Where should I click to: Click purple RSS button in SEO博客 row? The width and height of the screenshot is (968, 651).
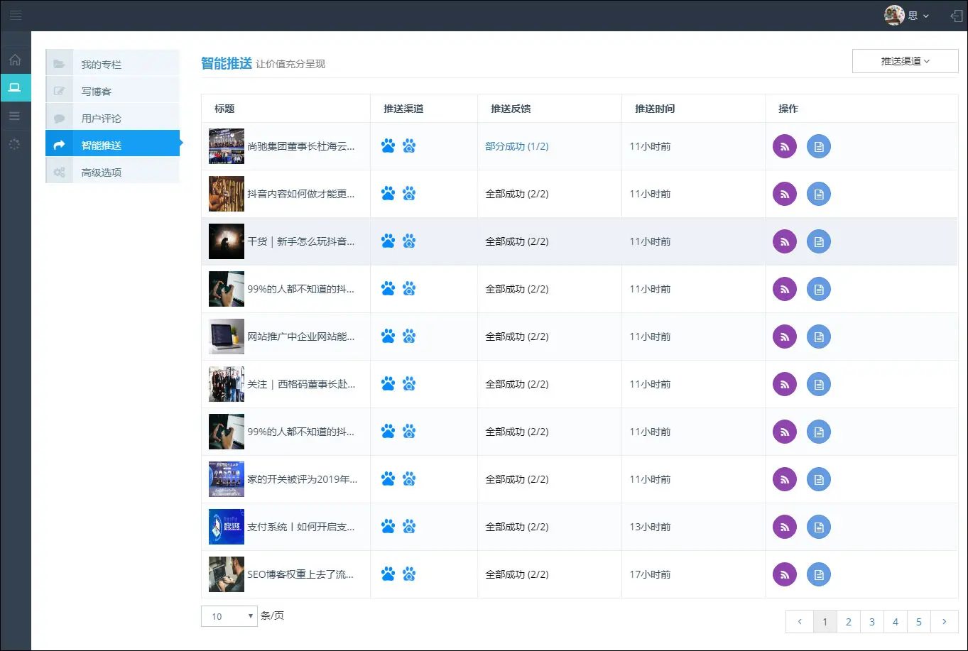click(x=785, y=574)
